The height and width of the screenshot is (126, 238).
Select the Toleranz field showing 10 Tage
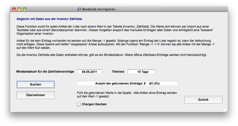click(x=142, y=72)
